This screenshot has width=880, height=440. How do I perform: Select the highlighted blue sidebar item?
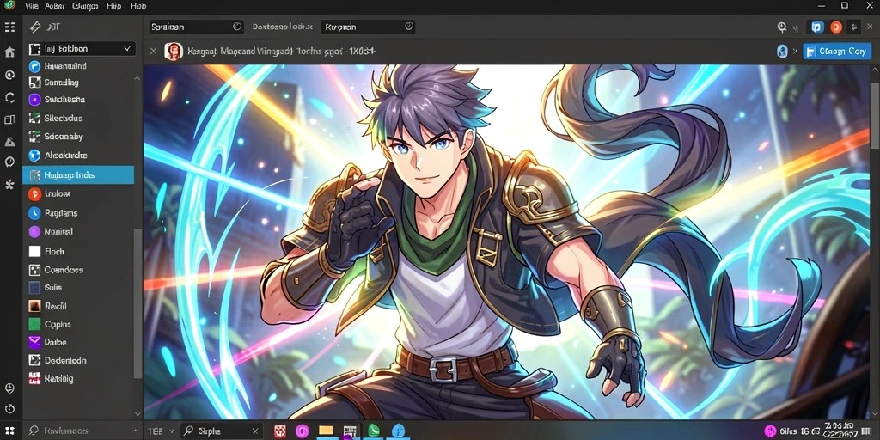click(x=78, y=175)
